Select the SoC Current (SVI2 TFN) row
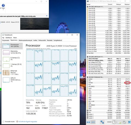The image size is (131, 125). coord(108,66)
